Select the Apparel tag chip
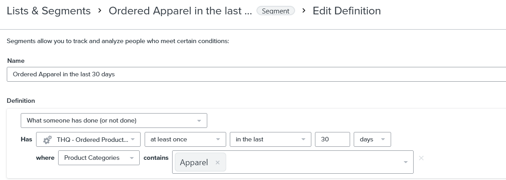This screenshot has height=180, width=506. click(194, 162)
